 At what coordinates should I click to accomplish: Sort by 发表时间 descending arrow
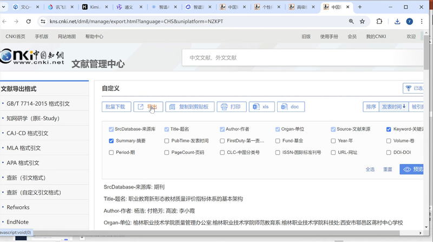point(393,107)
